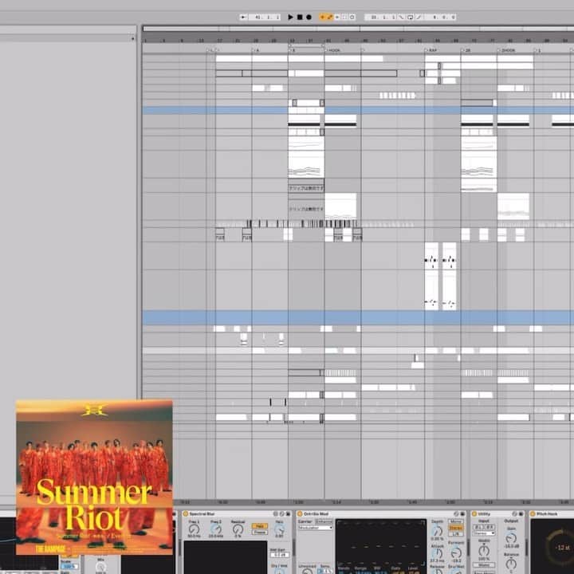Click the Spectral Blur hot-swap preset icon

[282, 513]
